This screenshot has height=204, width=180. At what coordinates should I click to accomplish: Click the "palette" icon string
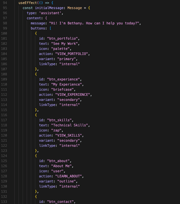pyautogui.click(x=60, y=49)
